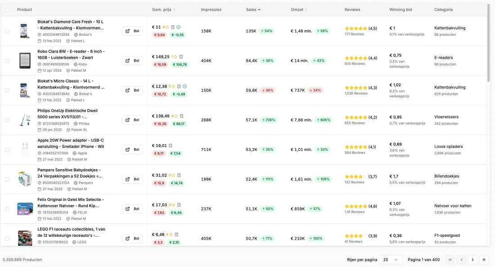495x267 pixels.
Task: Open Kobo Clara BW on Bol
Action: [x=132, y=61]
